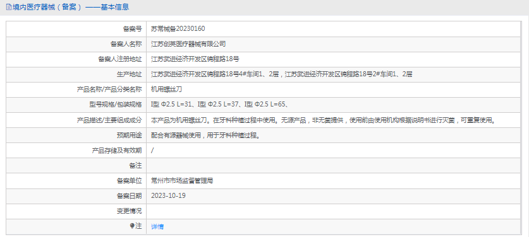
Task: Click the 备注 label
Action: [136, 166]
